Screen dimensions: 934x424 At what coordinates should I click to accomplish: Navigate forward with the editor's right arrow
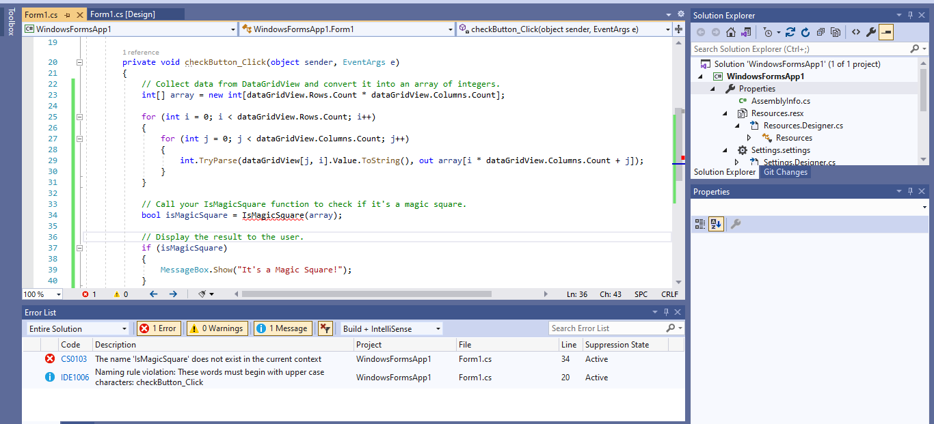(x=173, y=294)
